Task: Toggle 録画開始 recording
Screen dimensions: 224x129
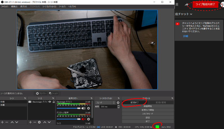Action: point(148,106)
